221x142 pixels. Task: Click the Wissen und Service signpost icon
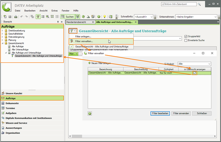click(3, 123)
